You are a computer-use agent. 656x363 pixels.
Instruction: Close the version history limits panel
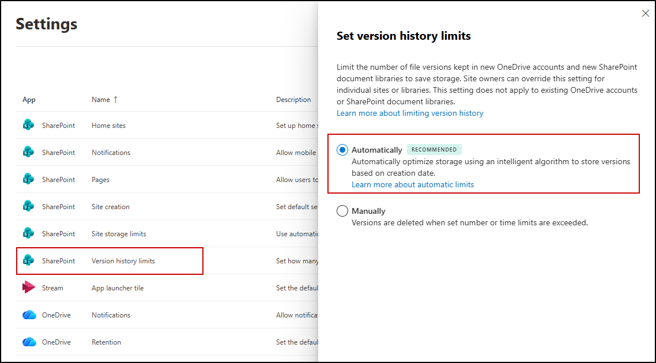pyautogui.click(x=646, y=13)
